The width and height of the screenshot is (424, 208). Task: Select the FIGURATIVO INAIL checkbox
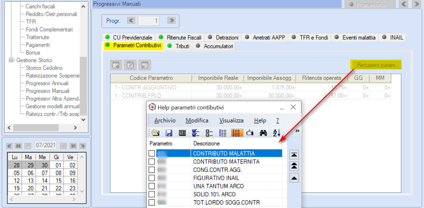click(x=152, y=178)
